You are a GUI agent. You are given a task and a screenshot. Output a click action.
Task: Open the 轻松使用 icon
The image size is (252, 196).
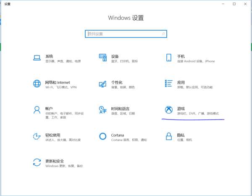pos(37,136)
